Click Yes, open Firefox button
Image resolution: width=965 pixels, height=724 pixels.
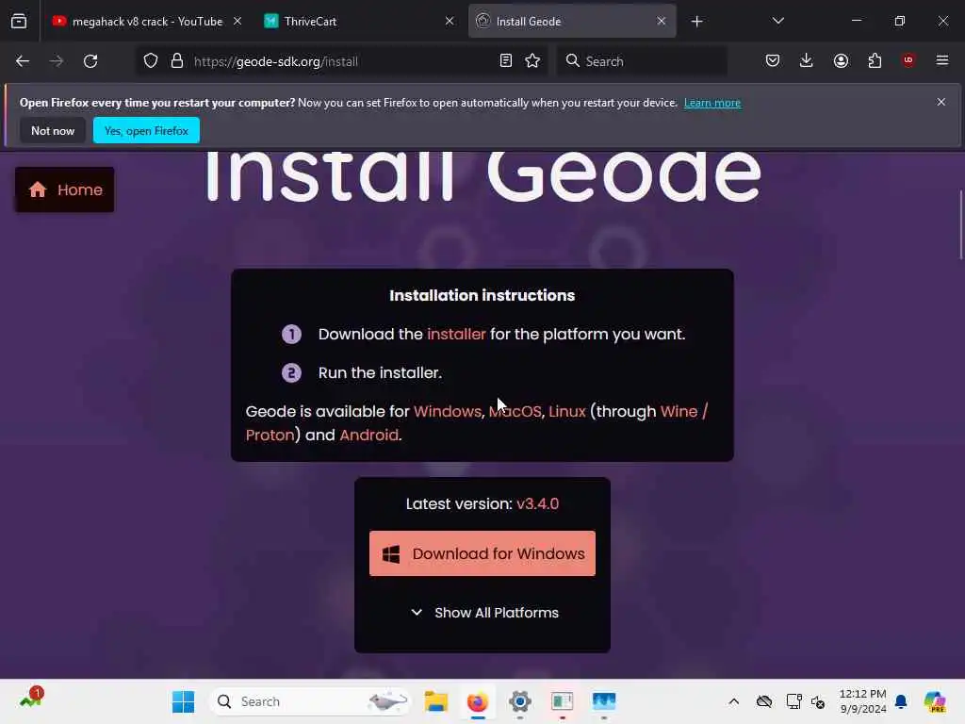(x=146, y=130)
